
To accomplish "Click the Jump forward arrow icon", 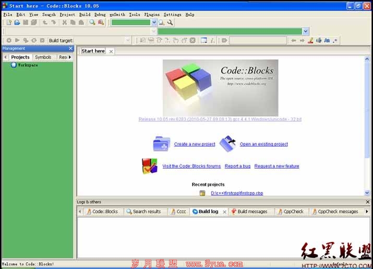I will tap(302, 41).
